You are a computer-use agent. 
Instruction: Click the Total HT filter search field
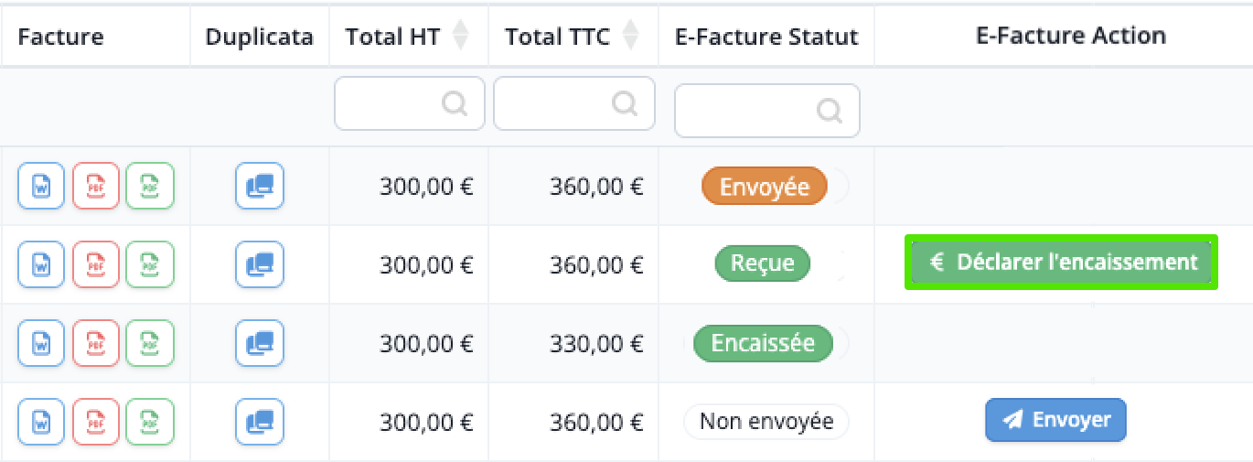tap(409, 103)
